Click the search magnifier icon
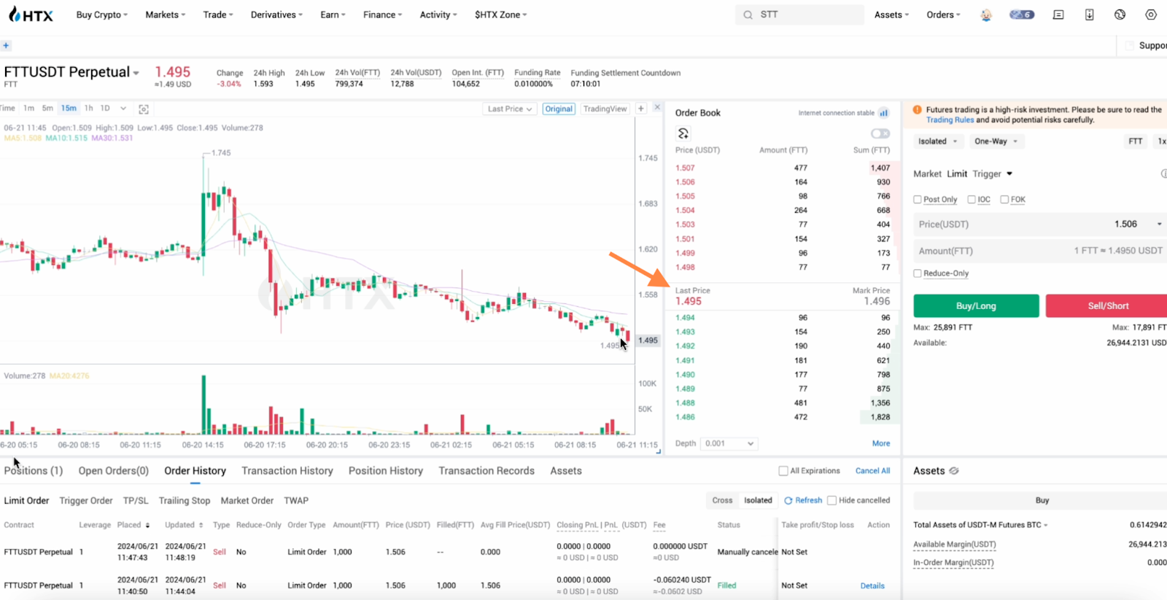 (x=748, y=15)
